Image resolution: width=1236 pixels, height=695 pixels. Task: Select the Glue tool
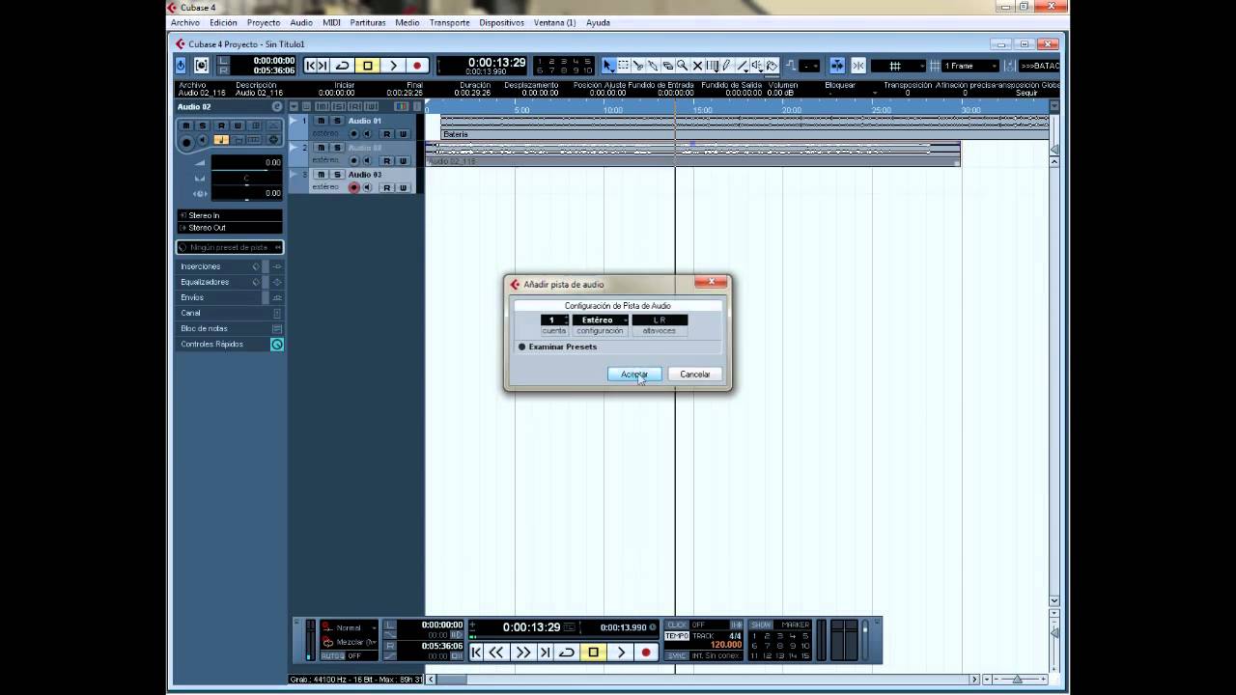coord(653,66)
